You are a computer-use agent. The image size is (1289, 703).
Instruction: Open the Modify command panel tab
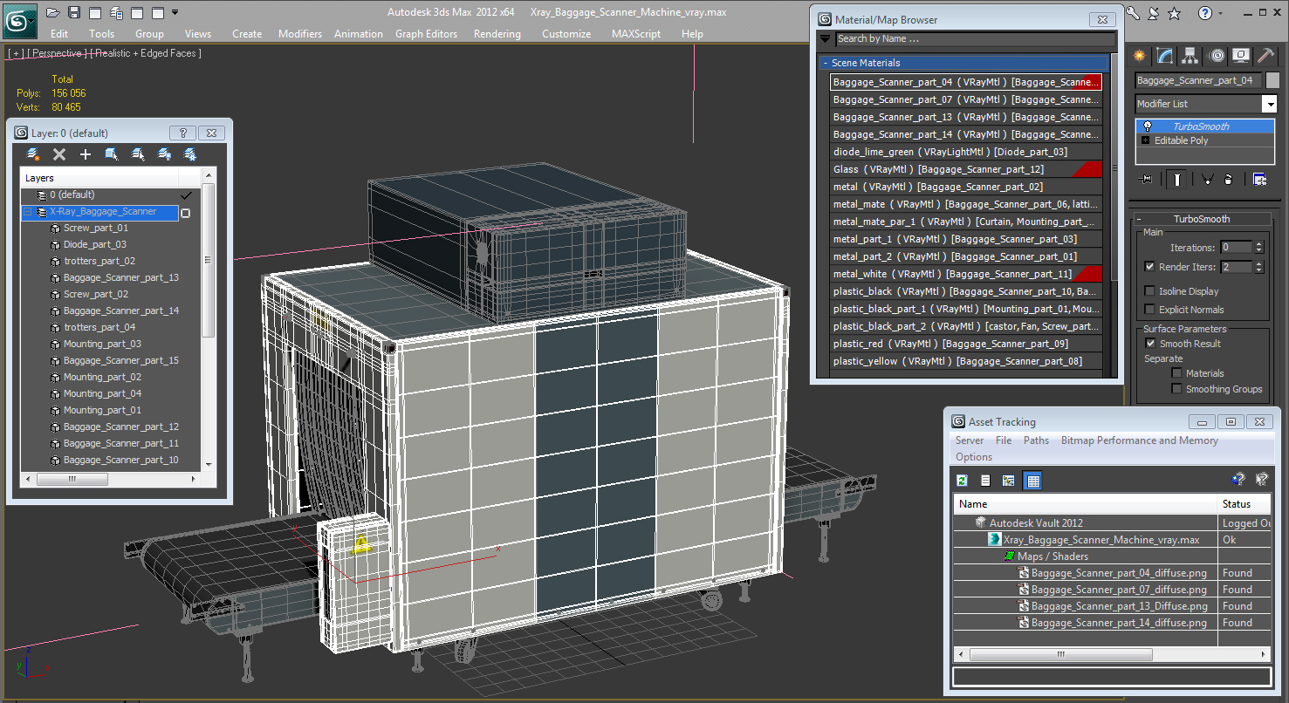[1164, 56]
